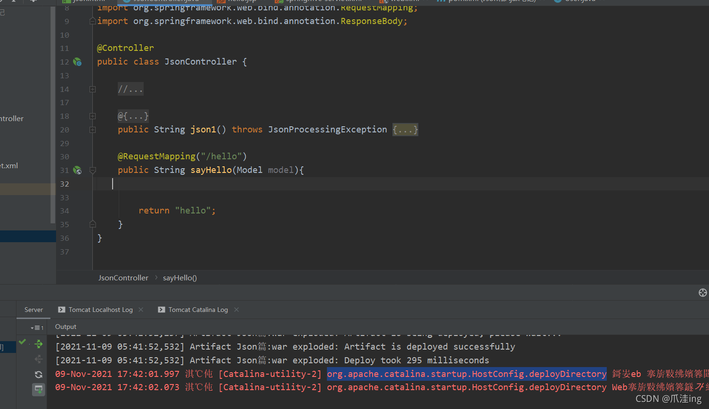Click the @RequestMapping annotation on line 30
The height and width of the screenshot is (409, 709).
[156, 156]
